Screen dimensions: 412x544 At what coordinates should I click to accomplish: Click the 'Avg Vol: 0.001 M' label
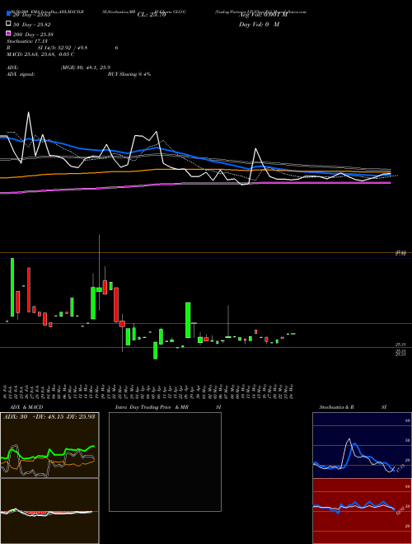click(263, 15)
